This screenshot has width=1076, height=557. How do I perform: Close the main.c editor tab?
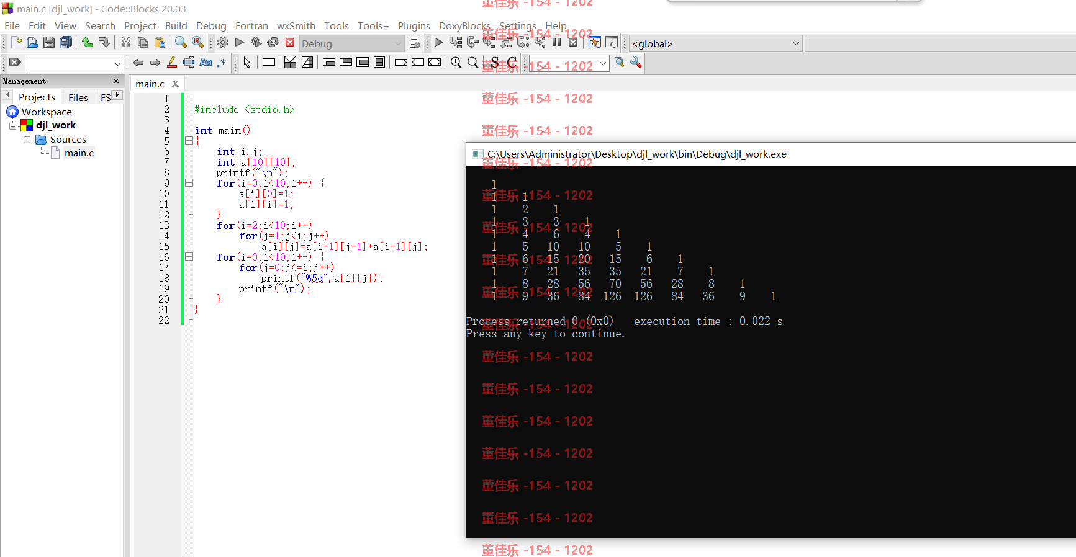point(176,84)
